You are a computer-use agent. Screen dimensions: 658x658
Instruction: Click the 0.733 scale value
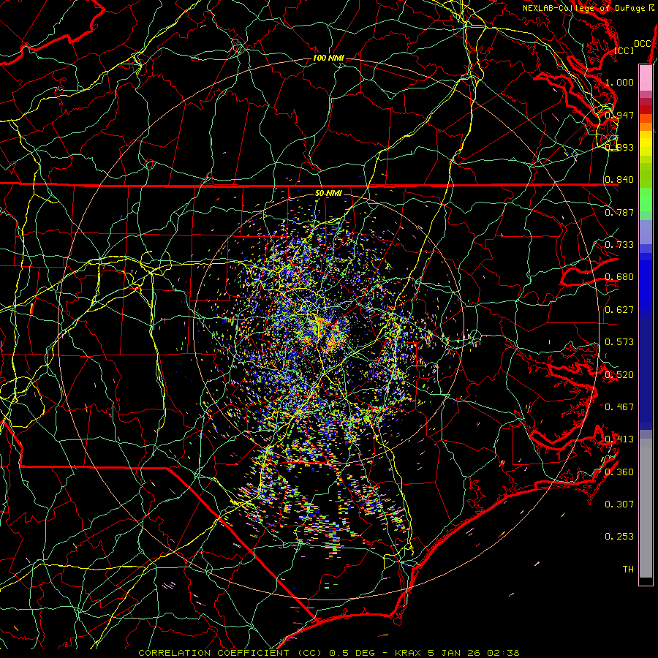coord(619,245)
